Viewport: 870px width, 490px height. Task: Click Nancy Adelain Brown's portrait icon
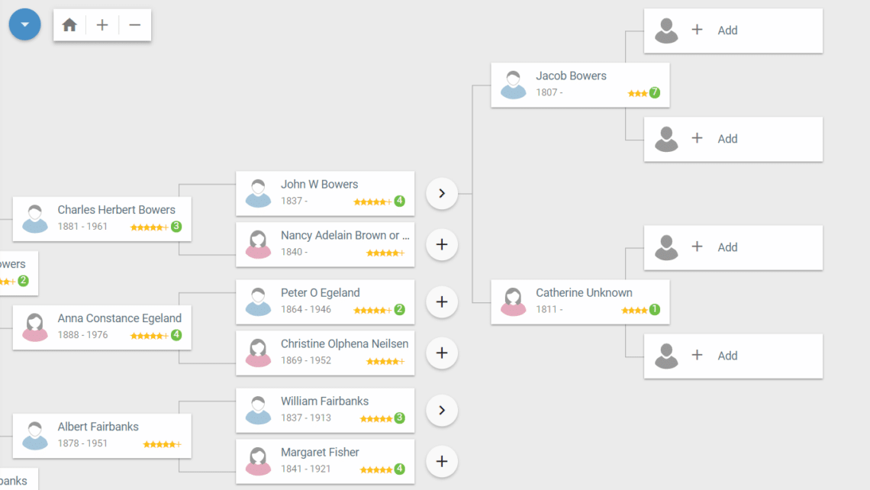tap(258, 244)
